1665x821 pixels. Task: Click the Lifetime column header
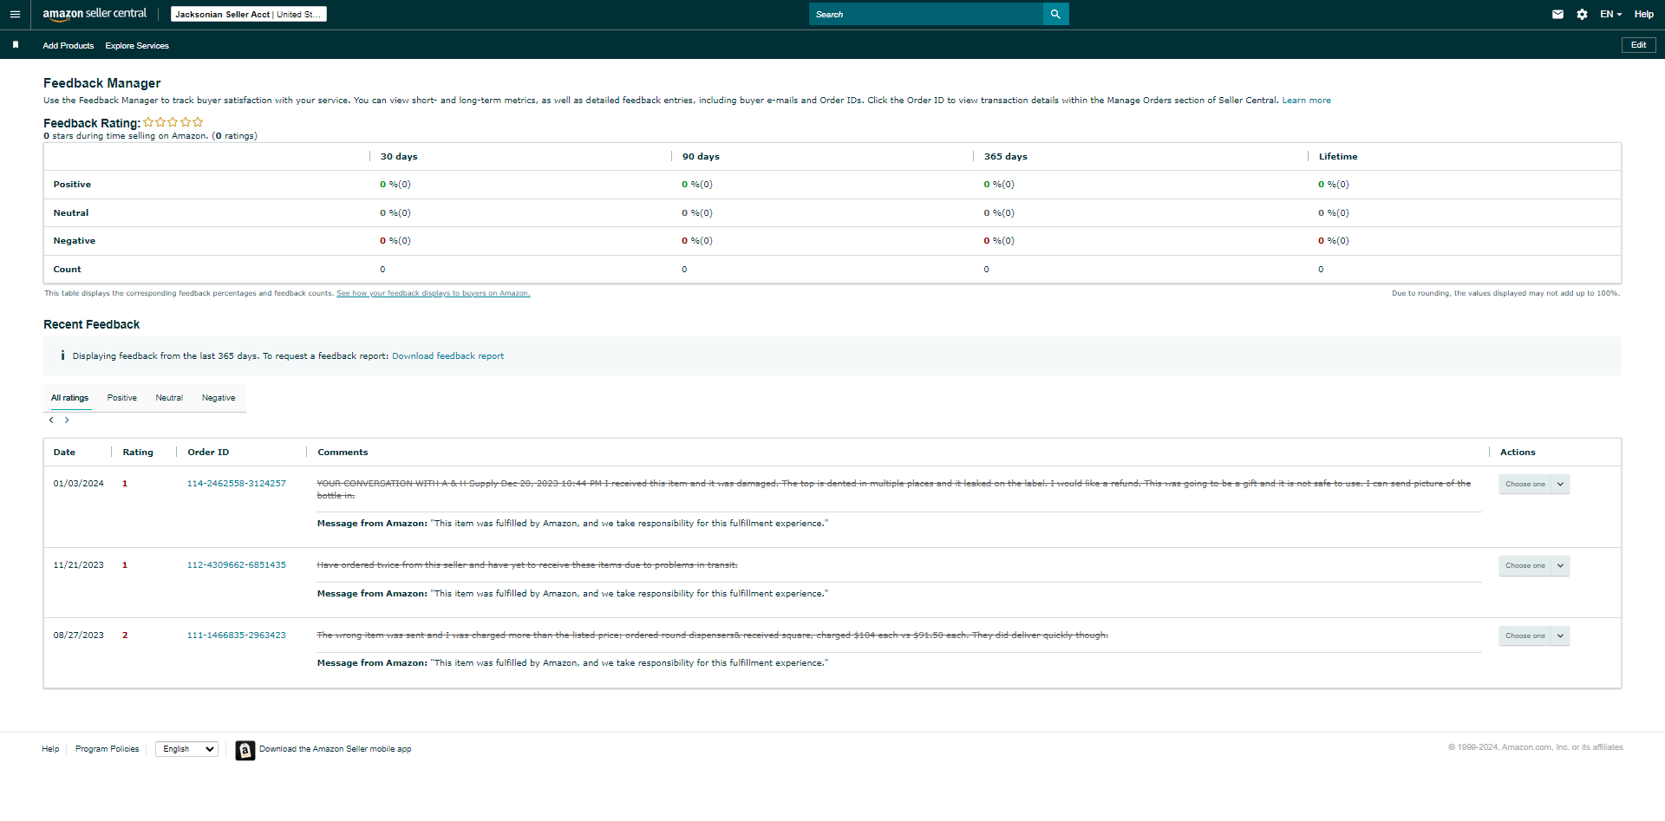pos(1338,157)
